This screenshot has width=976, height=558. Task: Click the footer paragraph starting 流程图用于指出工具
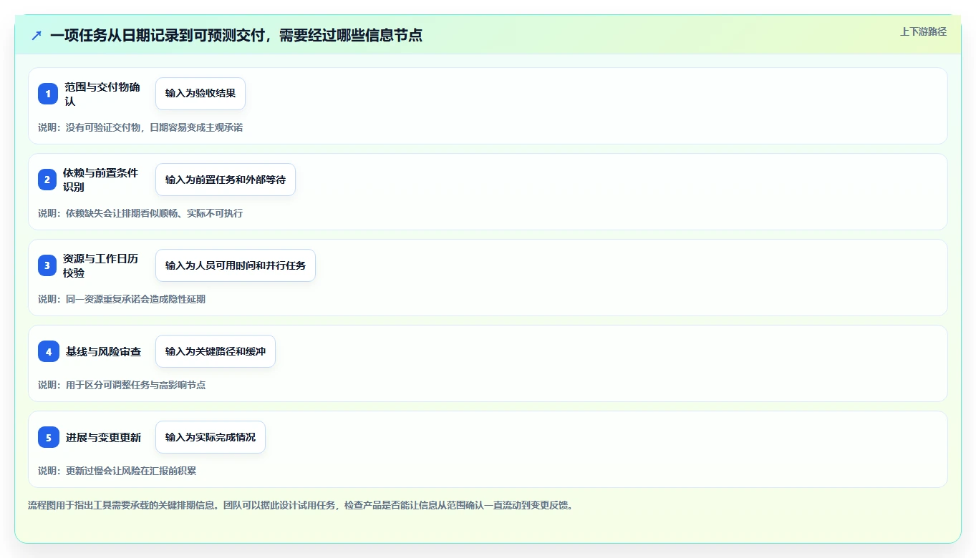(300, 505)
